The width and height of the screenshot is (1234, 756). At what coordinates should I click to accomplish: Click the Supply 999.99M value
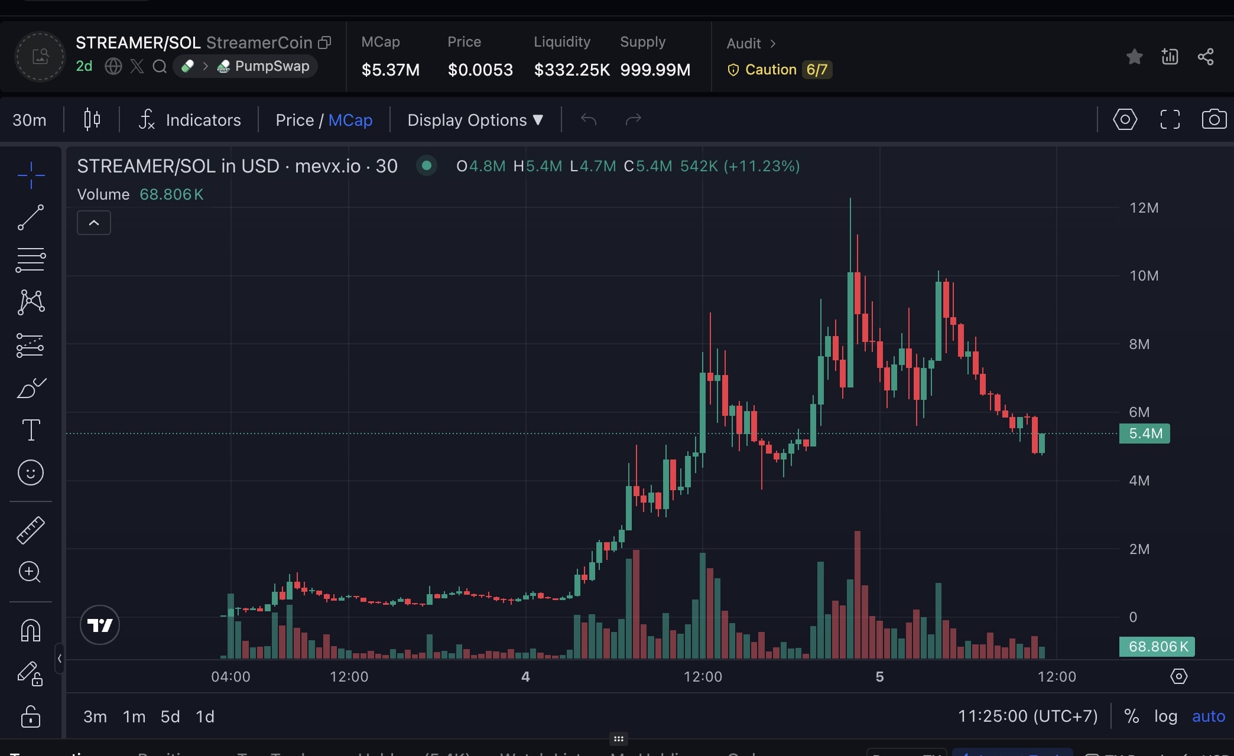pos(655,70)
